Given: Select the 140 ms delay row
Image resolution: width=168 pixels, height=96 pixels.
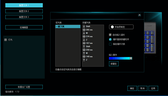Looking at the screenshot, I should 93,57.
